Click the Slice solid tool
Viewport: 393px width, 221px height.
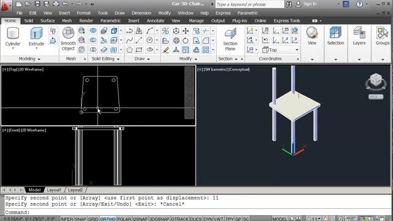tap(104, 40)
